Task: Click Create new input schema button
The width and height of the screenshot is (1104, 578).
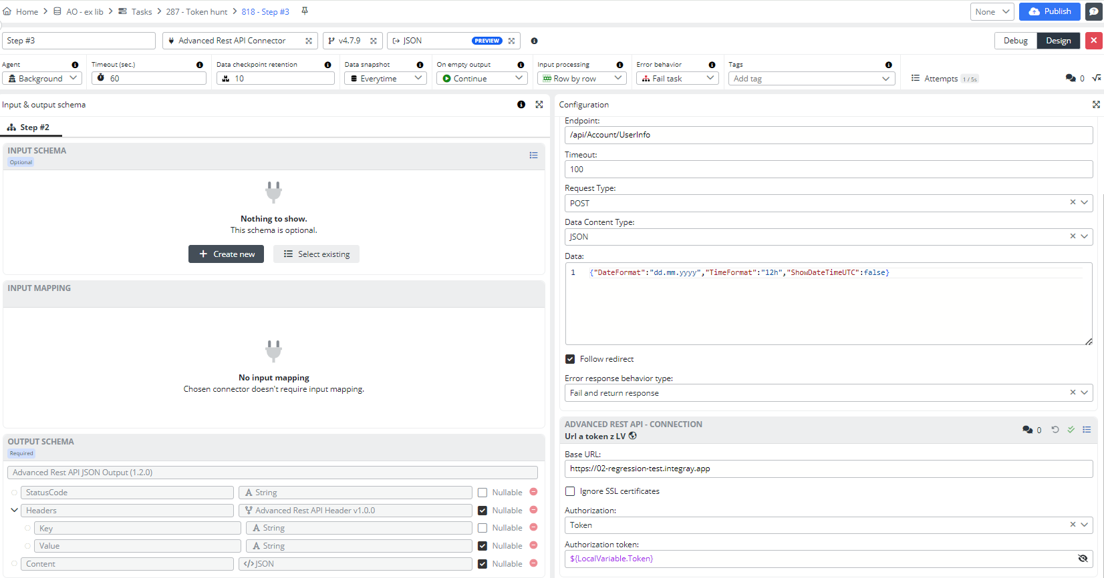Action: pos(226,254)
